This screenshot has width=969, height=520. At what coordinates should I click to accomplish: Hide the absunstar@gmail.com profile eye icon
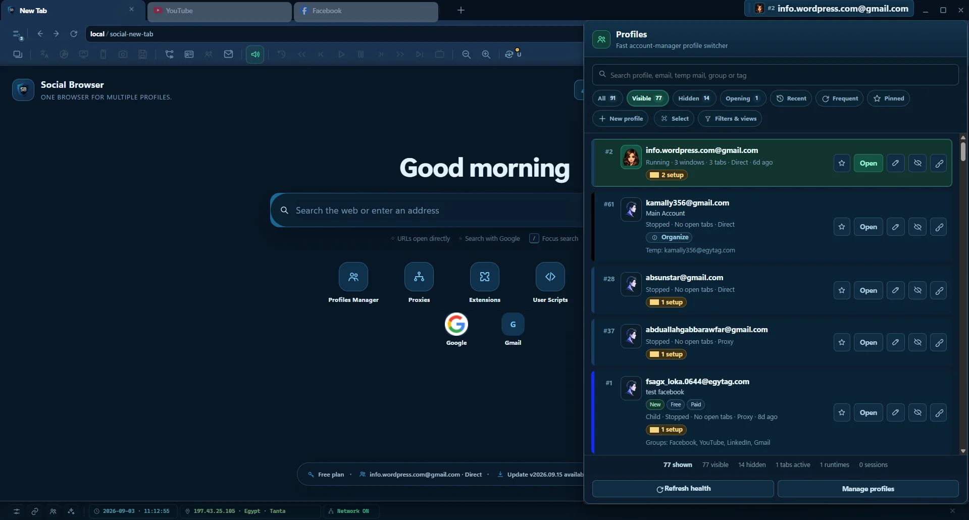(x=917, y=290)
